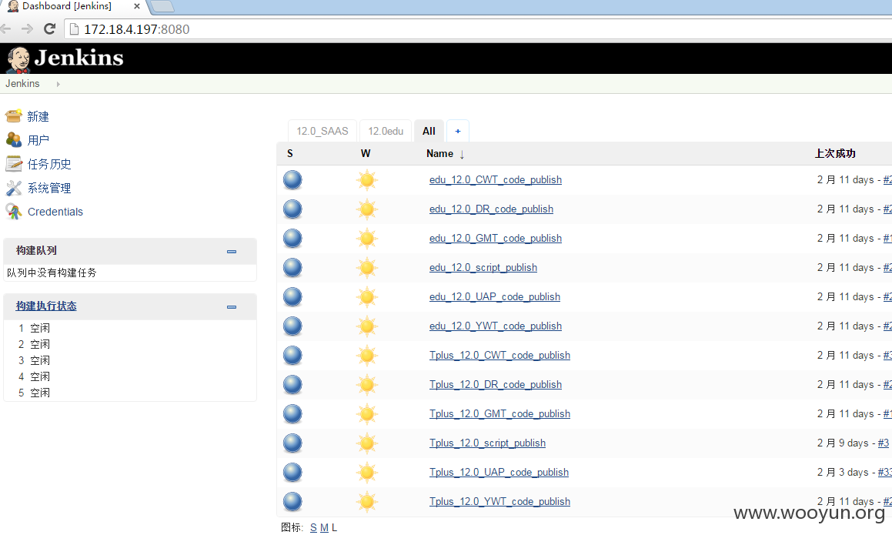Open job edu_12.0_YWT_code_publish
This screenshot has width=892, height=535.
tap(496, 326)
